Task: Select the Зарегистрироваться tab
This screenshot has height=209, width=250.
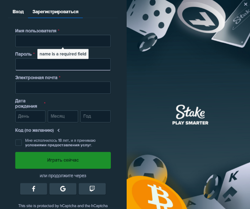Action: click(55, 12)
